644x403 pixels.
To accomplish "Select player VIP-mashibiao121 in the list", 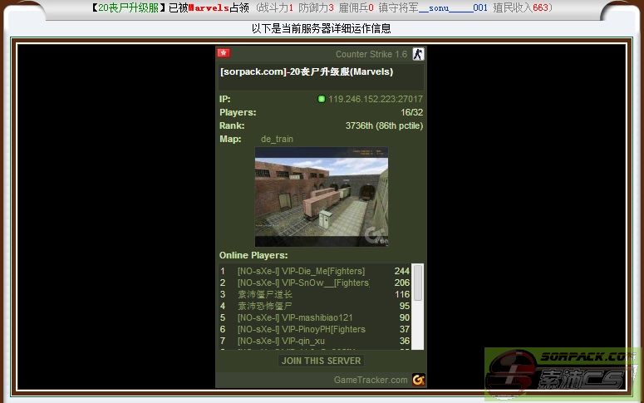I will (x=295, y=317).
